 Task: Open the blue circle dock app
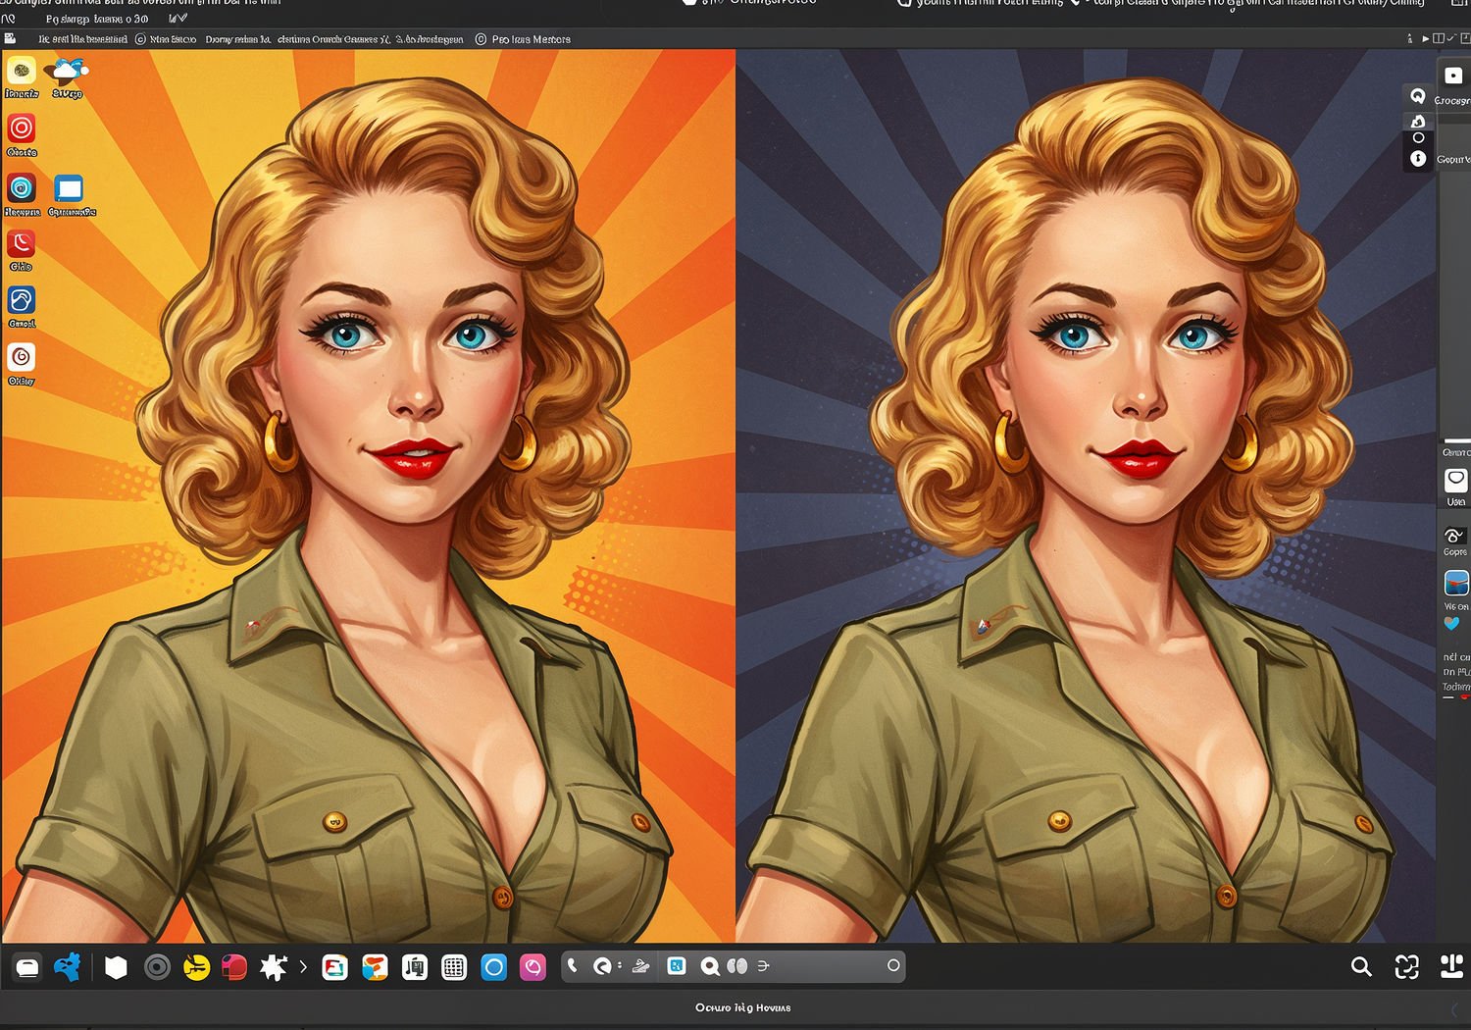click(x=494, y=968)
